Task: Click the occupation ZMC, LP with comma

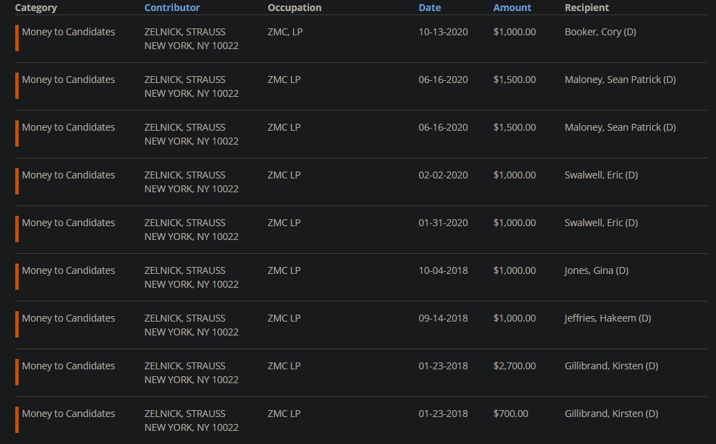Action: point(285,32)
